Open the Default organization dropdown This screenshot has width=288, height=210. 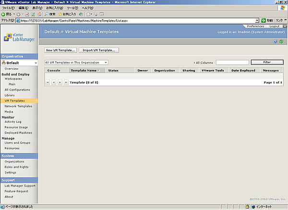34,63
